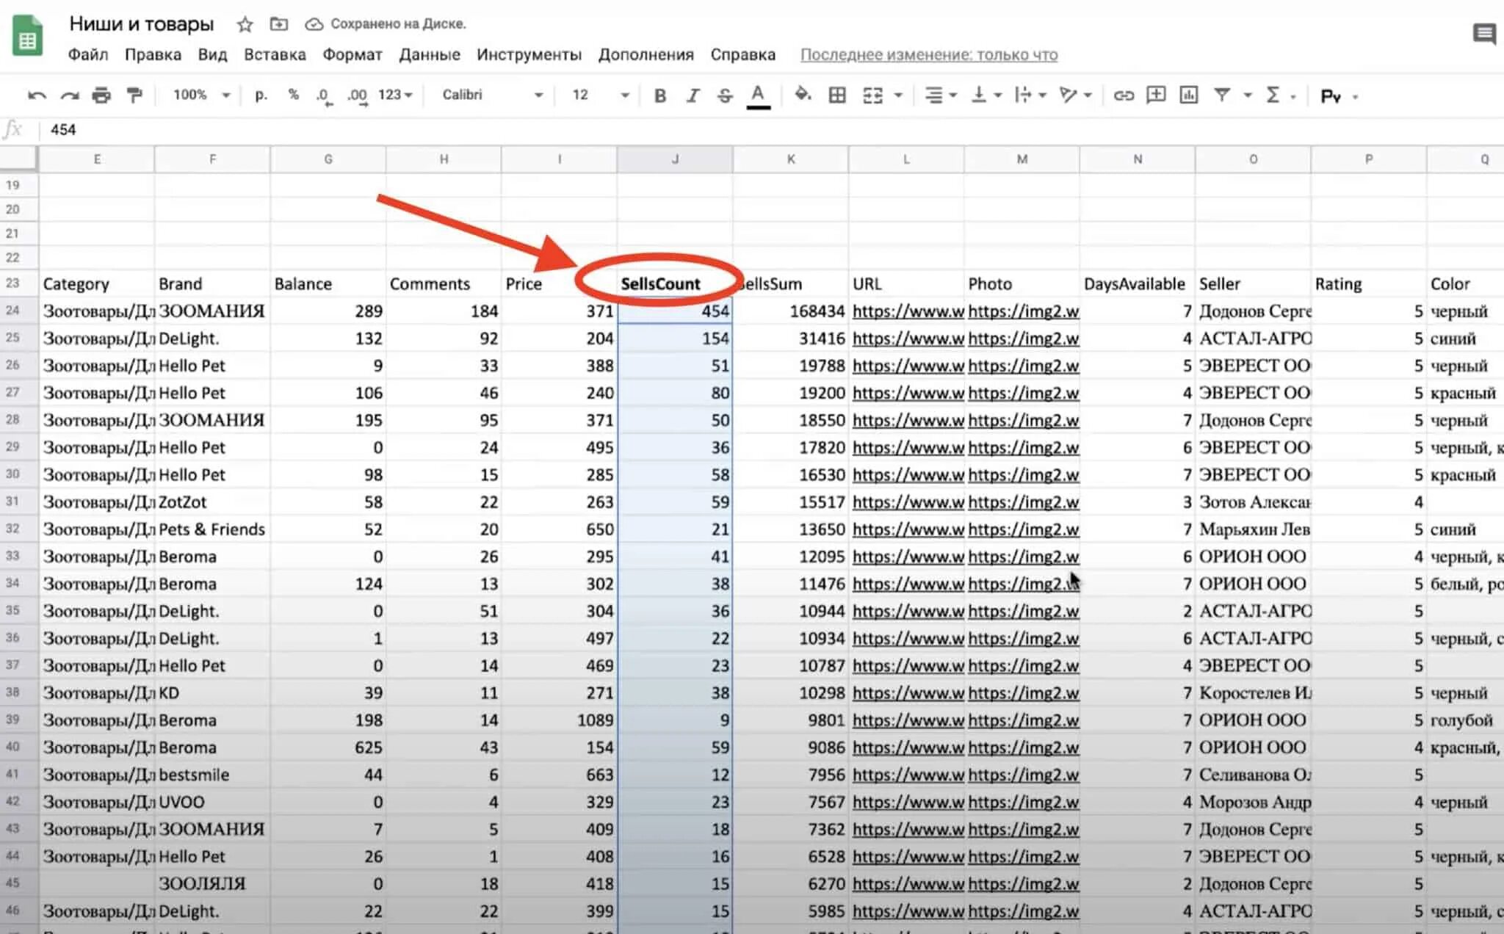The image size is (1504, 934).
Task: Print the spreadsheet using printer icon
Action: point(101,95)
